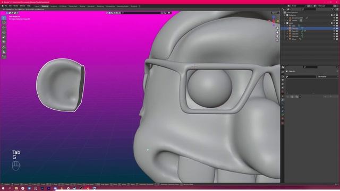Click the outliner search field
The width and height of the screenshot is (340, 191).
point(309,10)
